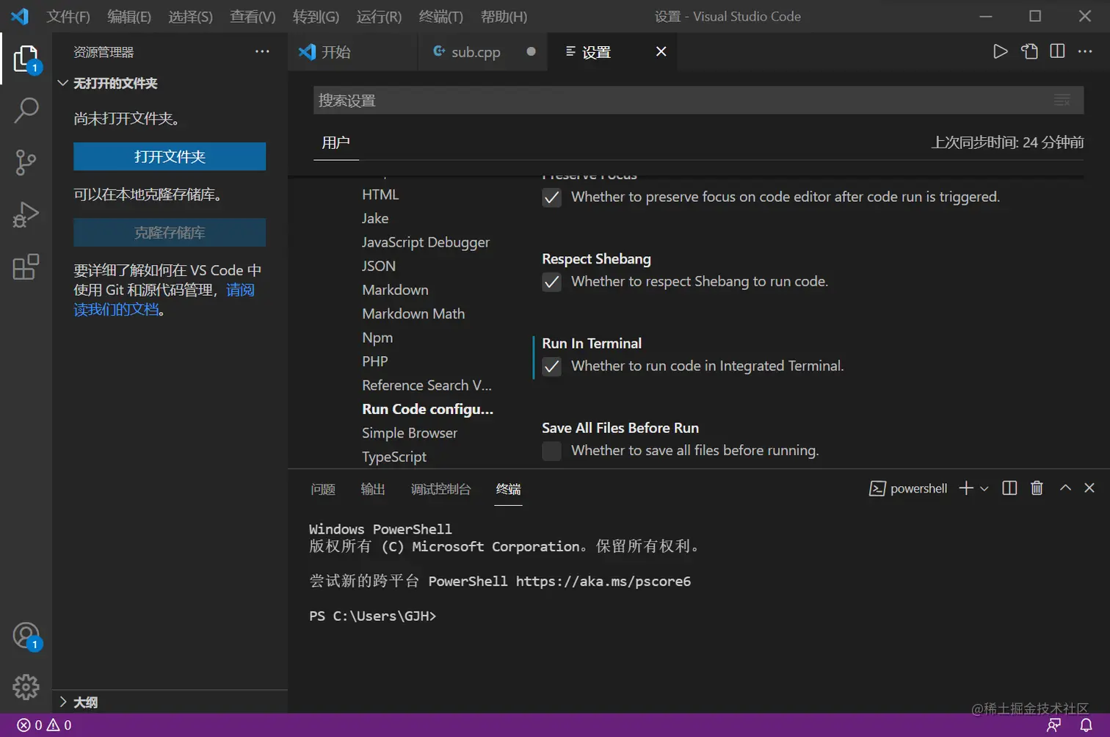Open the Run and Debug view
Image resolution: width=1110 pixels, height=737 pixels.
(26, 215)
